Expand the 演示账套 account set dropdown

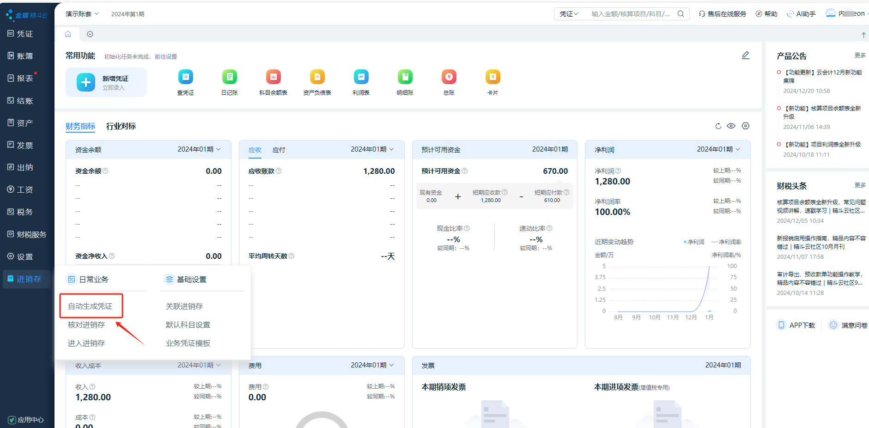click(82, 14)
